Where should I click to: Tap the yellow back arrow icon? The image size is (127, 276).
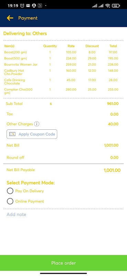[x=10, y=18]
